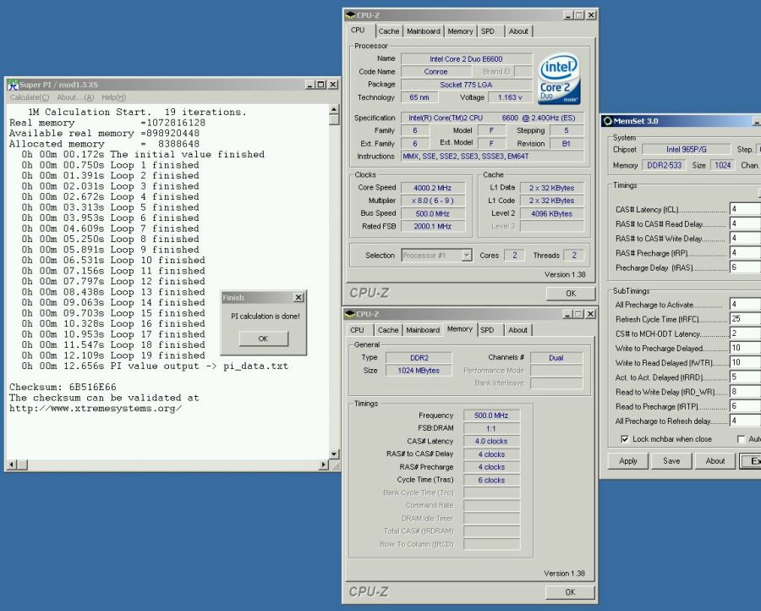Click the Save button in MemSet

671,461
